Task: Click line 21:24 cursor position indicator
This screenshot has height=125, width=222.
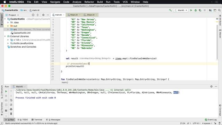Action: [183, 123]
